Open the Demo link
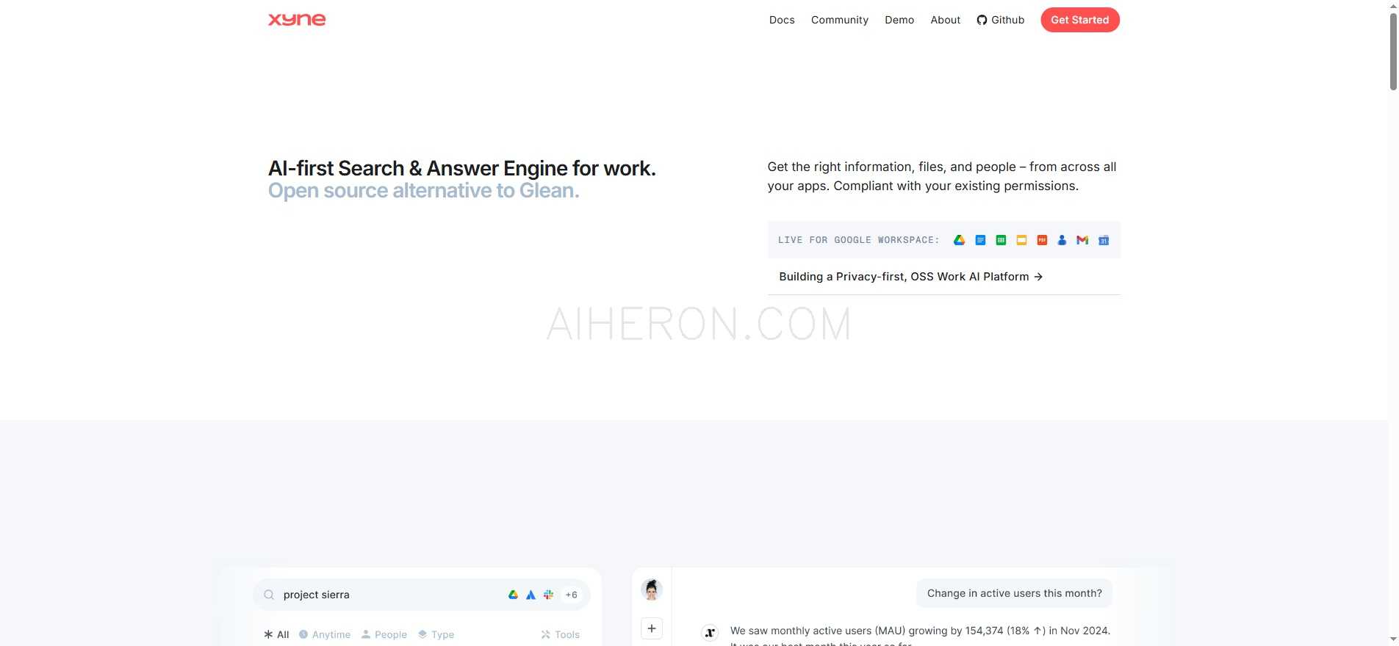This screenshot has width=1399, height=646. [x=899, y=20]
